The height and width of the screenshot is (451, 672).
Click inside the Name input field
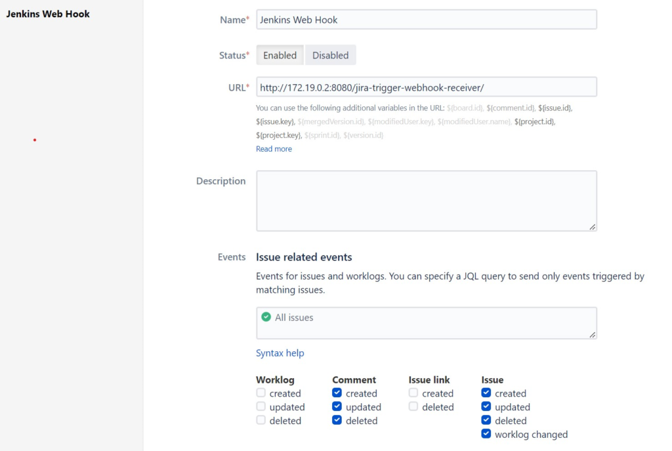pos(427,20)
